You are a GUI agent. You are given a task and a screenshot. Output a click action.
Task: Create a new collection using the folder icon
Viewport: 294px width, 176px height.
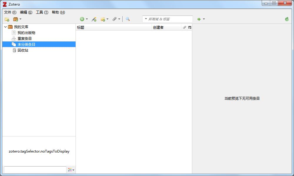point(6,19)
